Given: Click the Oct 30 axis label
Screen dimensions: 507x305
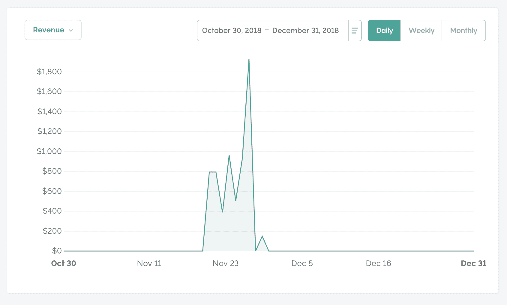Looking at the screenshot, I should click(x=64, y=263).
